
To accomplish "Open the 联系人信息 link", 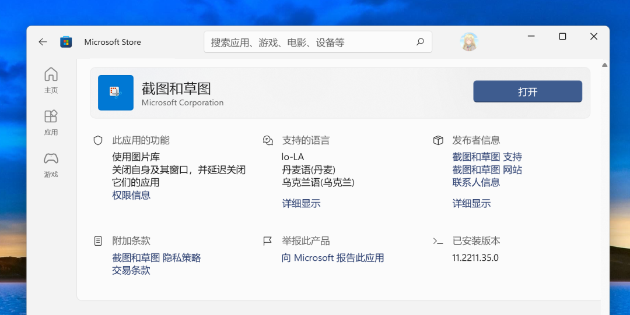I will (476, 183).
